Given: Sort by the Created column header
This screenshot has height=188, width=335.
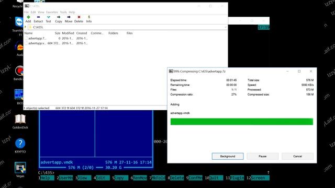Looking at the screenshot, I should coord(82,33).
